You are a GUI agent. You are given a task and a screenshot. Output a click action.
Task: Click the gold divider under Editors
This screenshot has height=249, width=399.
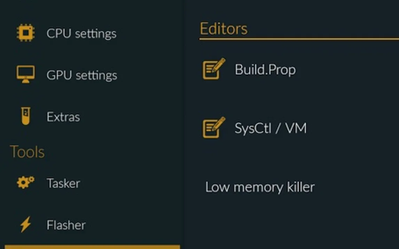tap(299, 39)
